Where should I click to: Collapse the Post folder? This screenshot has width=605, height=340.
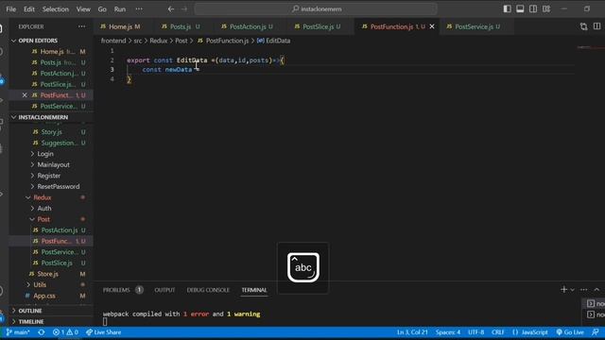51,219
